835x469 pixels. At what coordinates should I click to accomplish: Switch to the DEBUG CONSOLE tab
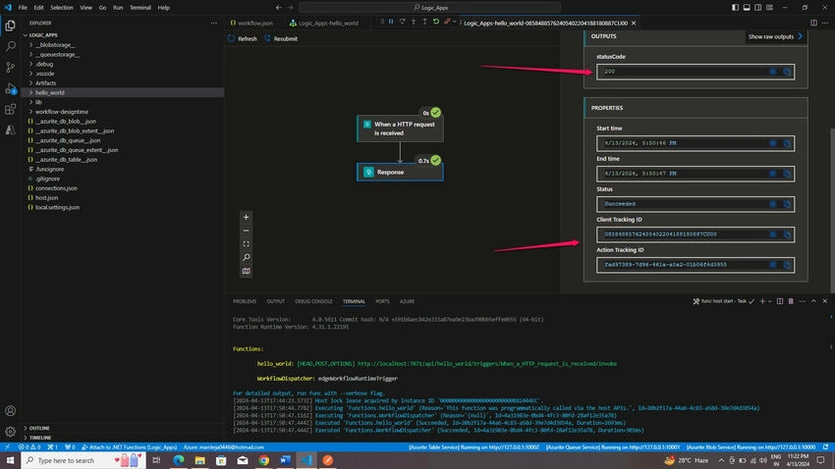pyautogui.click(x=313, y=301)
